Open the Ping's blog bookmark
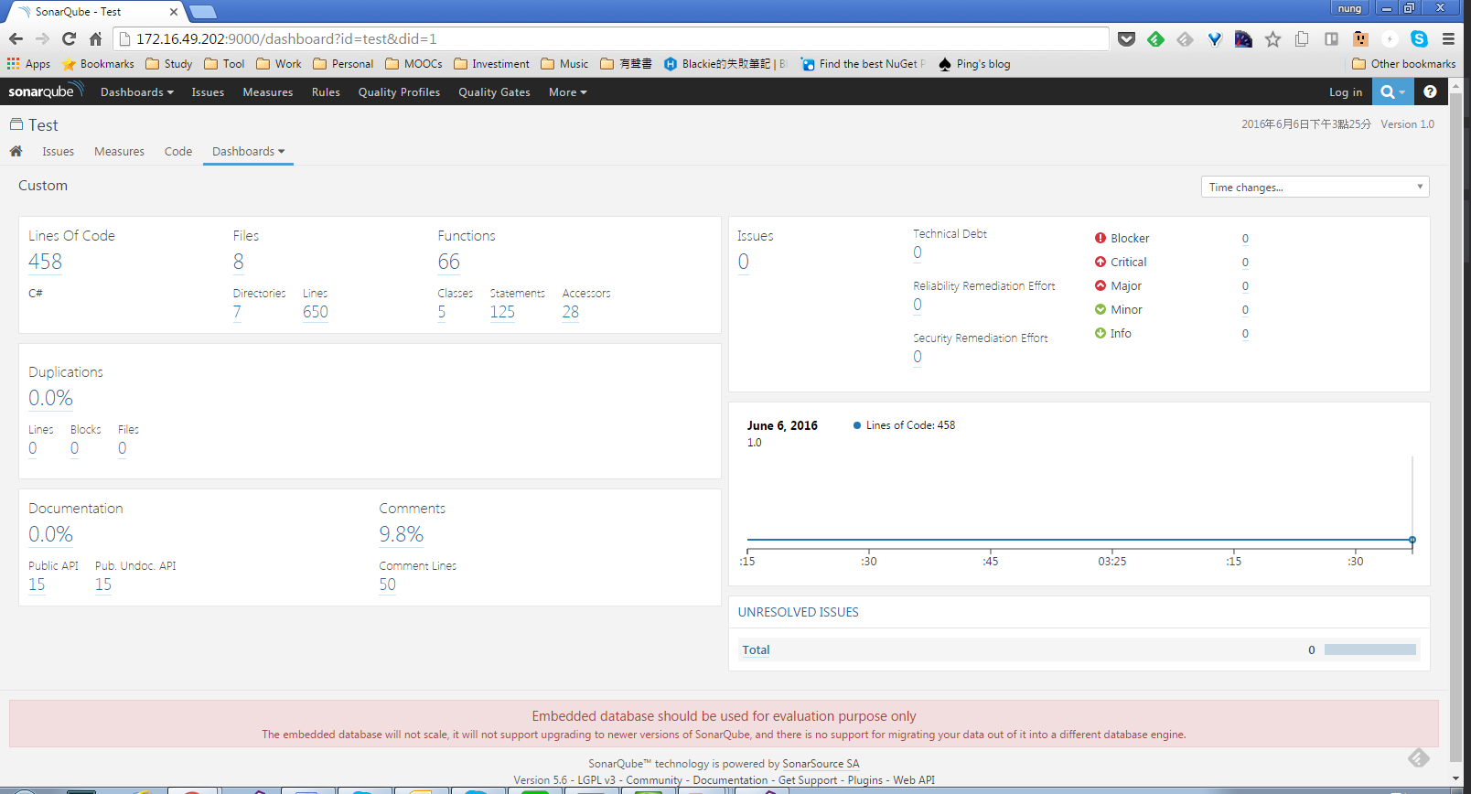1471x794 pixels. (x=974, y=64)
